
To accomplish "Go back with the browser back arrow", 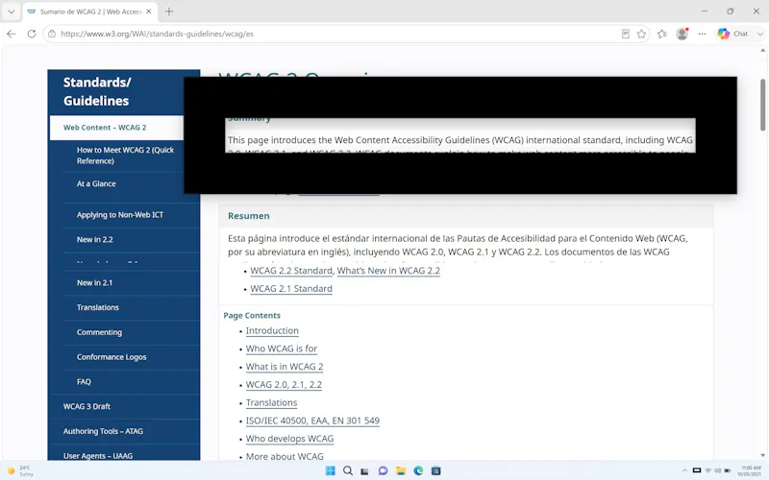I will 12,34.
